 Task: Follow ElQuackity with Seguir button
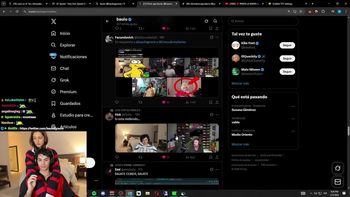coord(287,58)
